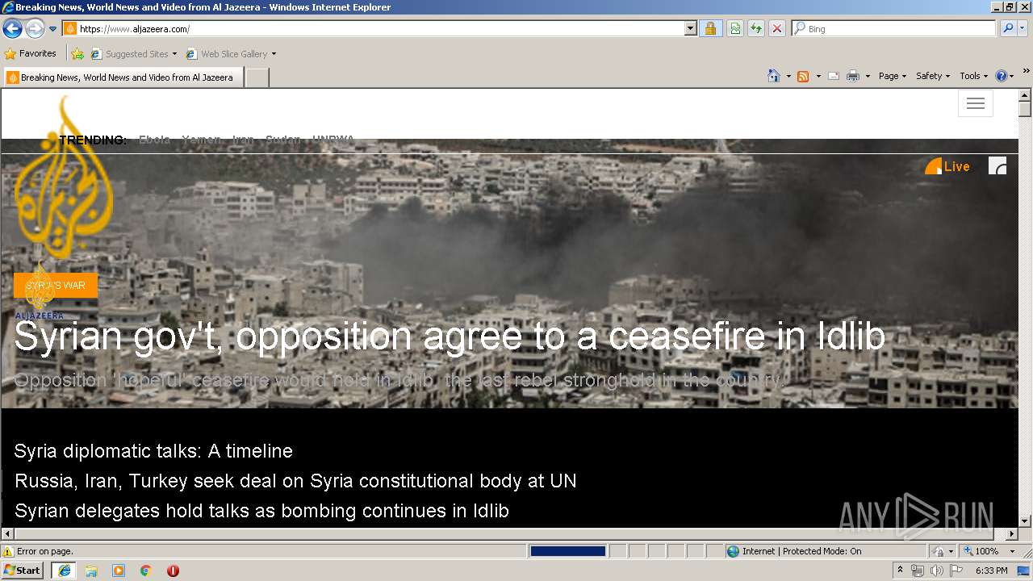Open Windows Media Player from taskbar
This screenshot has width=1033, height=581.
click(x=119, y=571)
